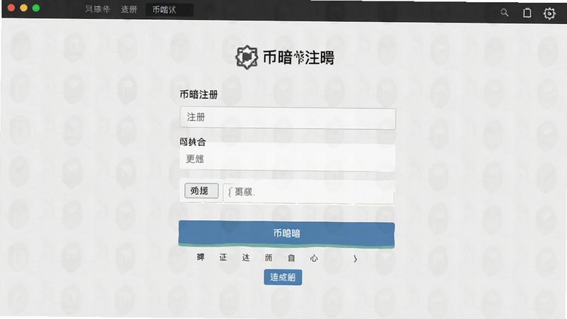Screen dimensions: 567x319
Task: Minimize the window with yellow button
Action: pyautogui.click(x=23, y=8)
